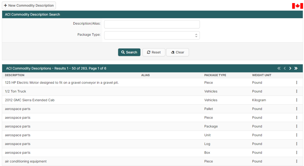
Task: Focus the Description/Alias text field
Action: (x=152, y=24)
